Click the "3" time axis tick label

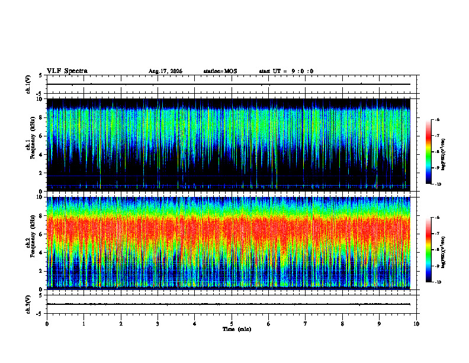coord(158,324)
